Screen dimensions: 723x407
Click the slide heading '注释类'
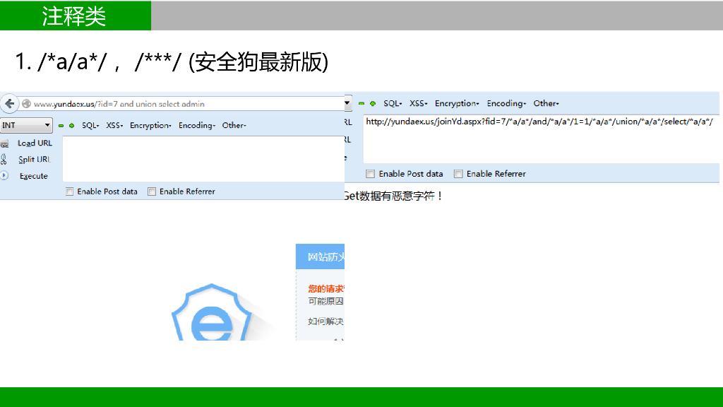pyautogui.click(x=74, y=16)
